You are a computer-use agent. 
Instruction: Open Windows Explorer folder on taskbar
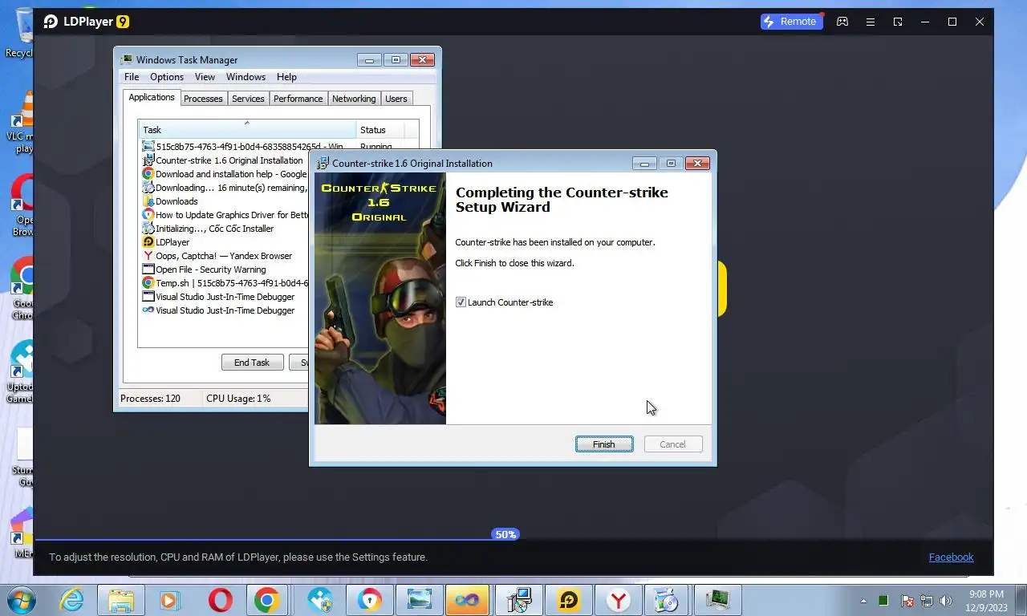[x=121, y=600]
